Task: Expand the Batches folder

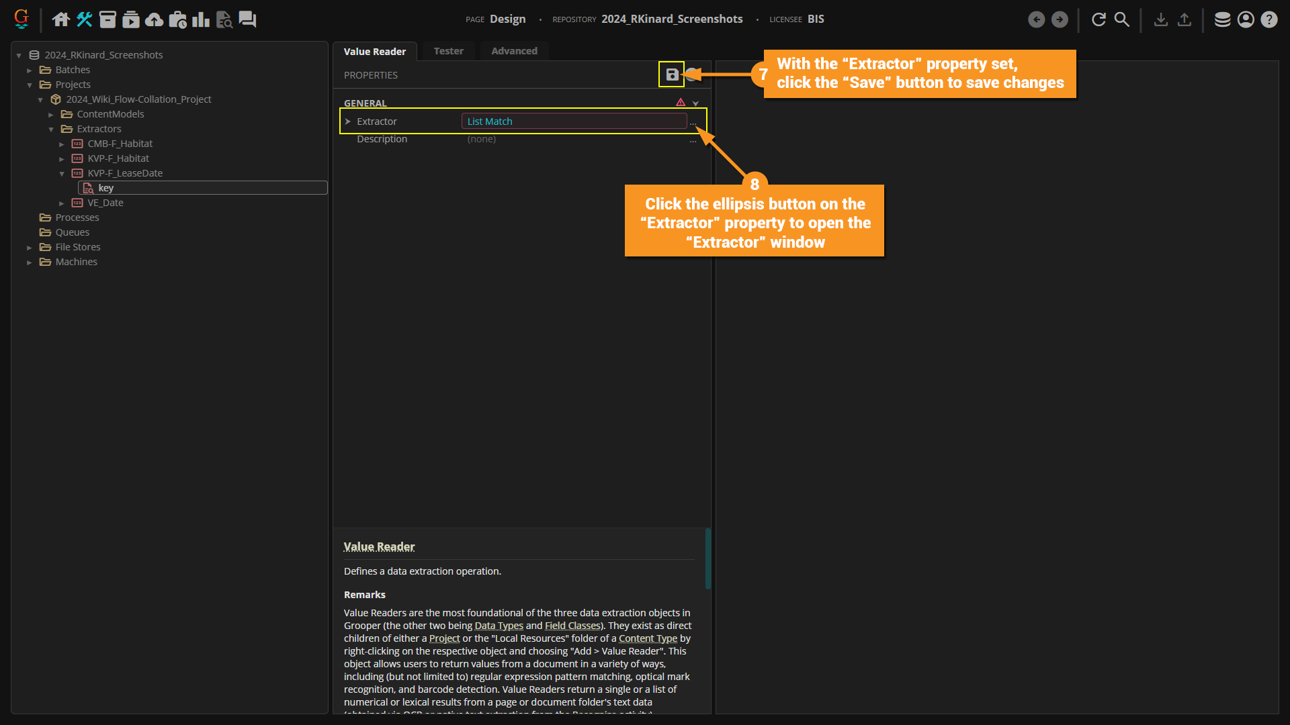Action: [x=30, y=70]
